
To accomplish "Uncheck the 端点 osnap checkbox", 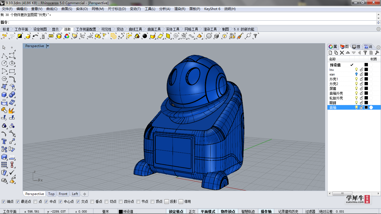I will 4,201.
